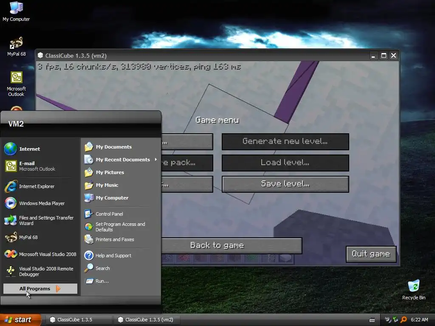Image resolution: width=435 pixels, height=326 pixels.
Task: Select the MyPal 68 desktop shortcut
Action: point(17,47)
